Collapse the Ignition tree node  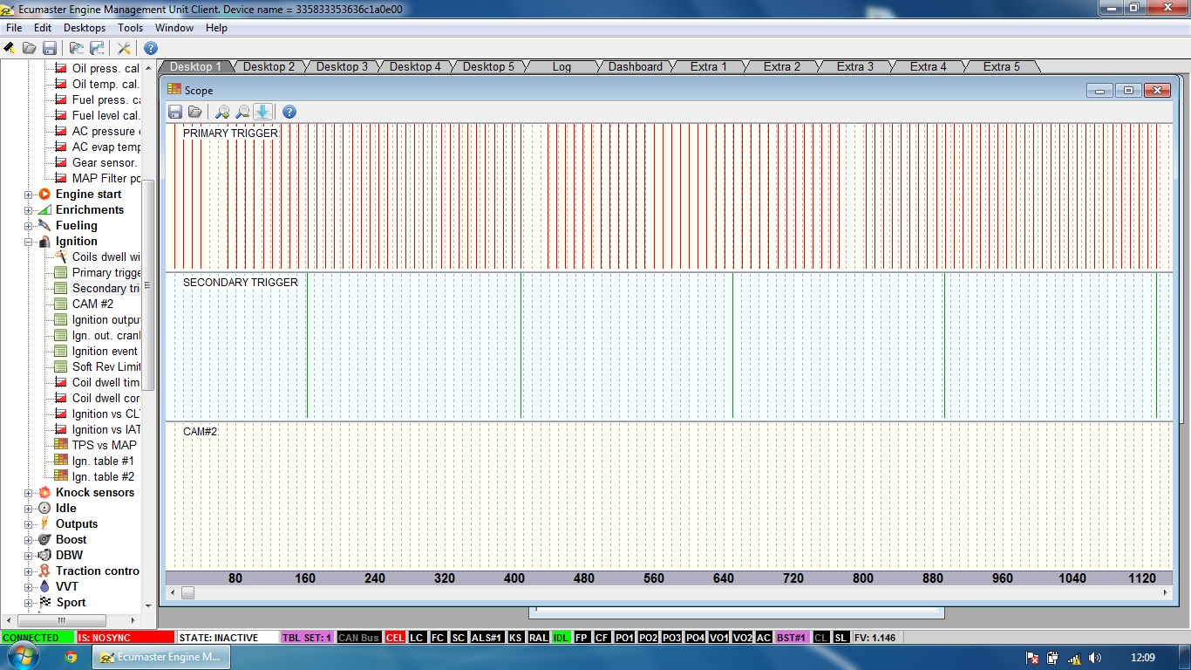tap(28, 242)
